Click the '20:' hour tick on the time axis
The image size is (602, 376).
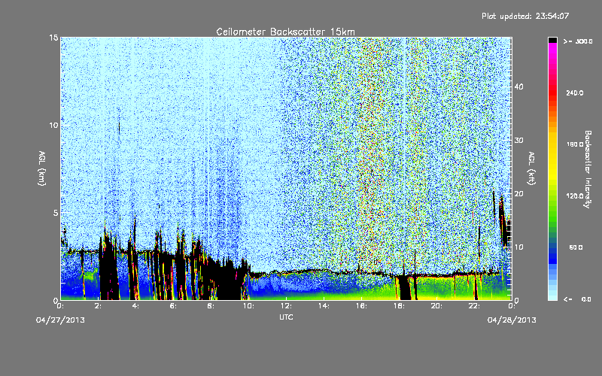point(436,306)
